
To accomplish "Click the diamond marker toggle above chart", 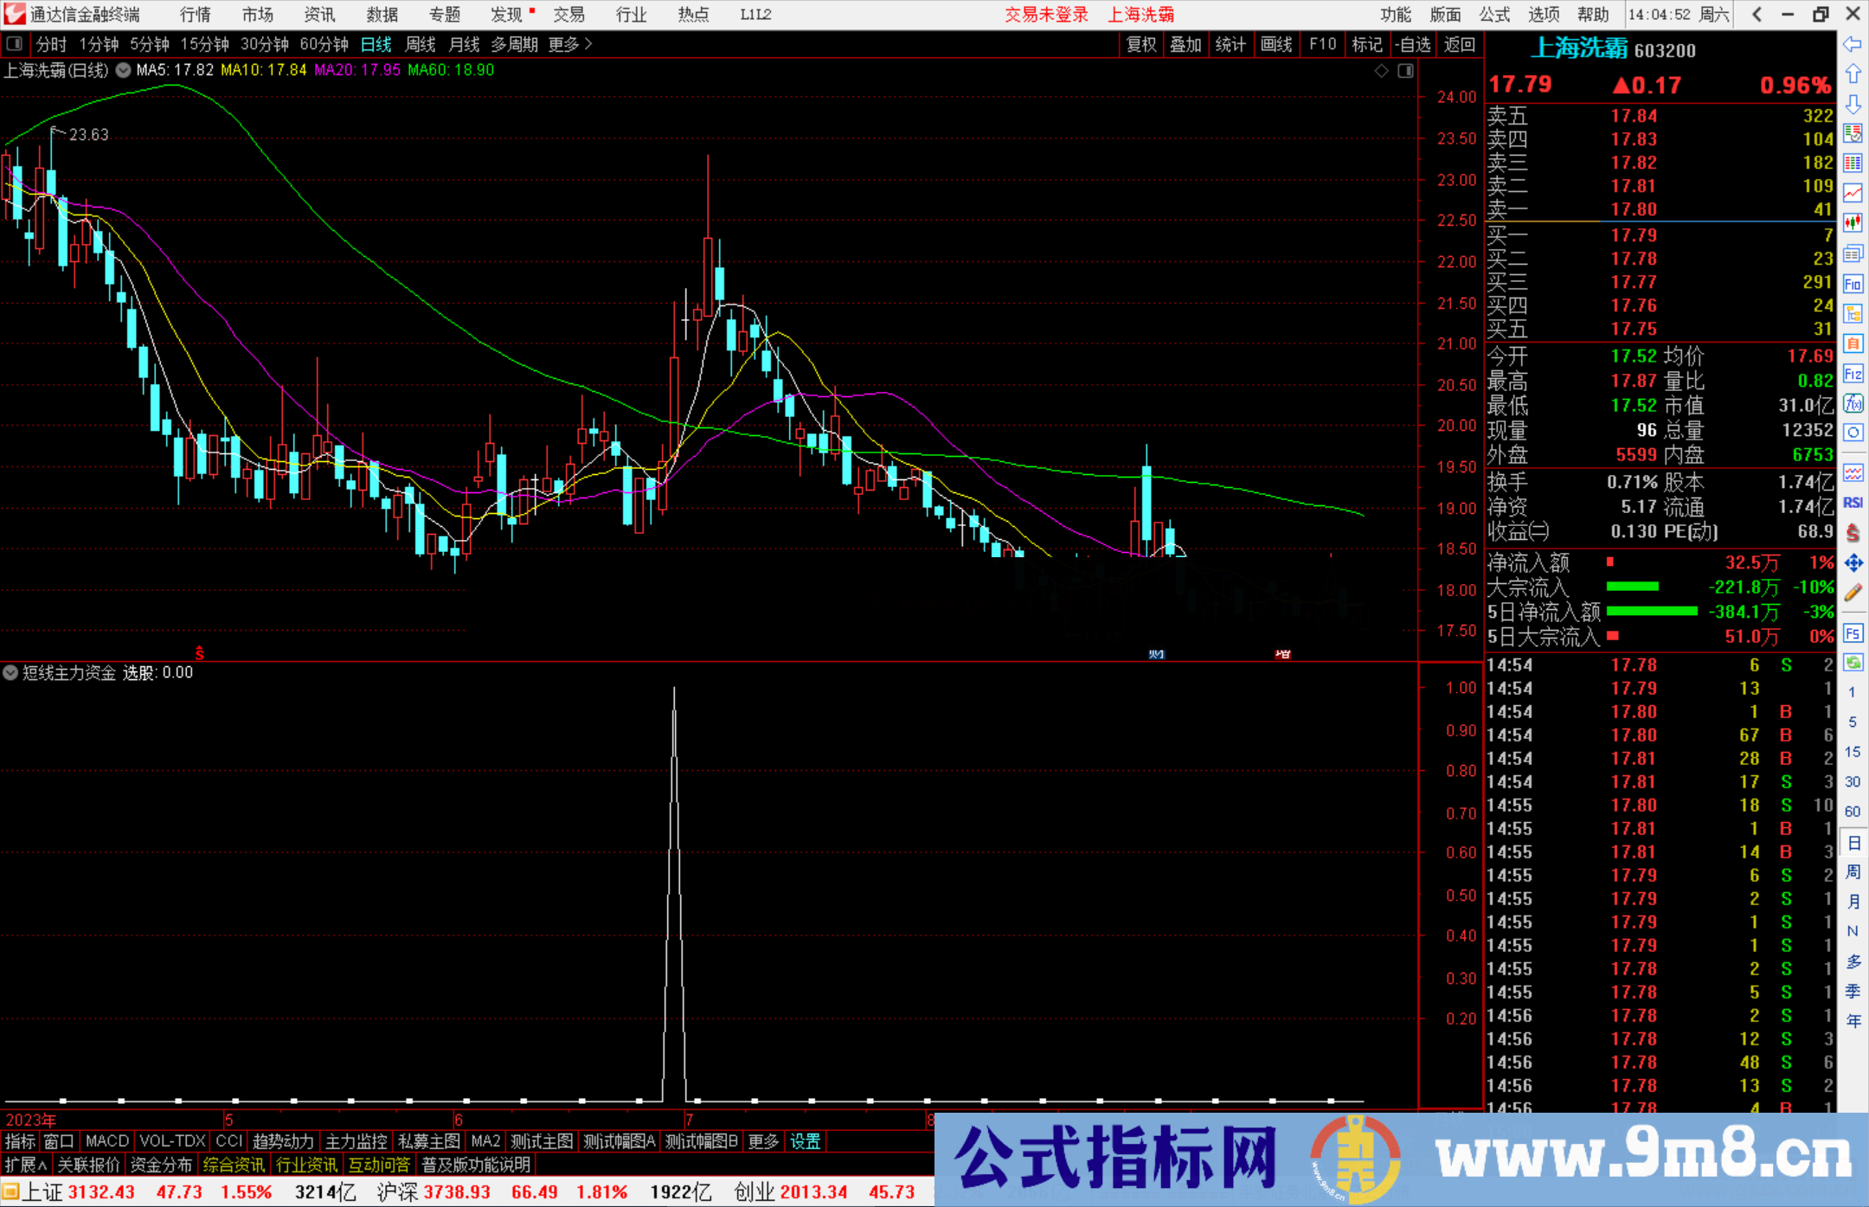I will click(1382, 70).
